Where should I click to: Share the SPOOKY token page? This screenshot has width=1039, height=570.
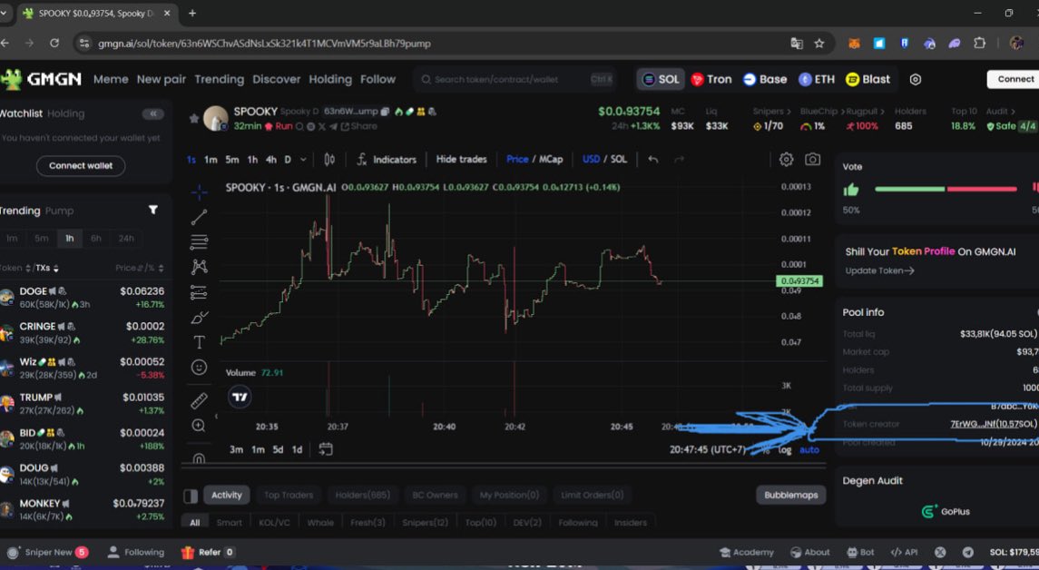(x=358, y=126)
